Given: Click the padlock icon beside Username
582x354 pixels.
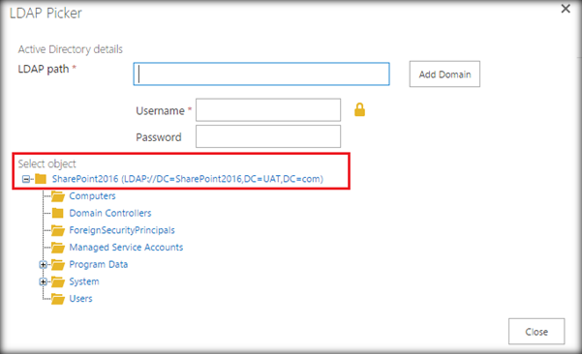Looking at the screenshot, I should [359, 109].
